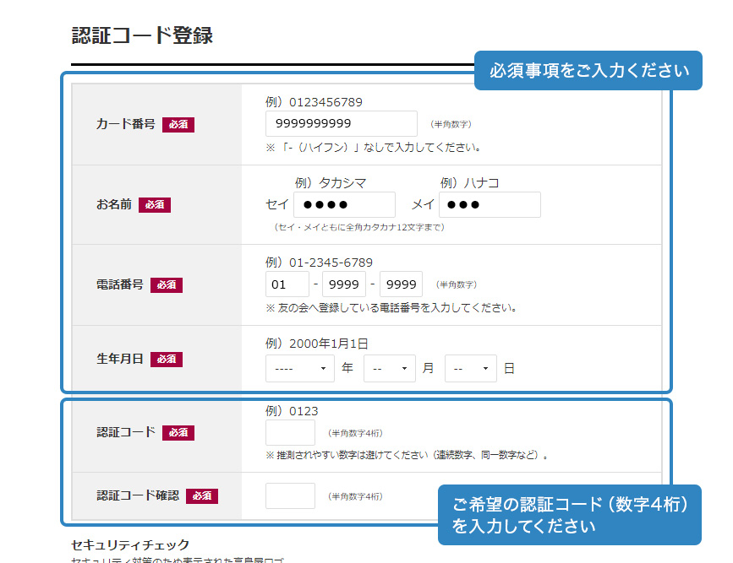Select the メイ name field
The width and height of the screenshot is (733, 563).
(490, 204)
